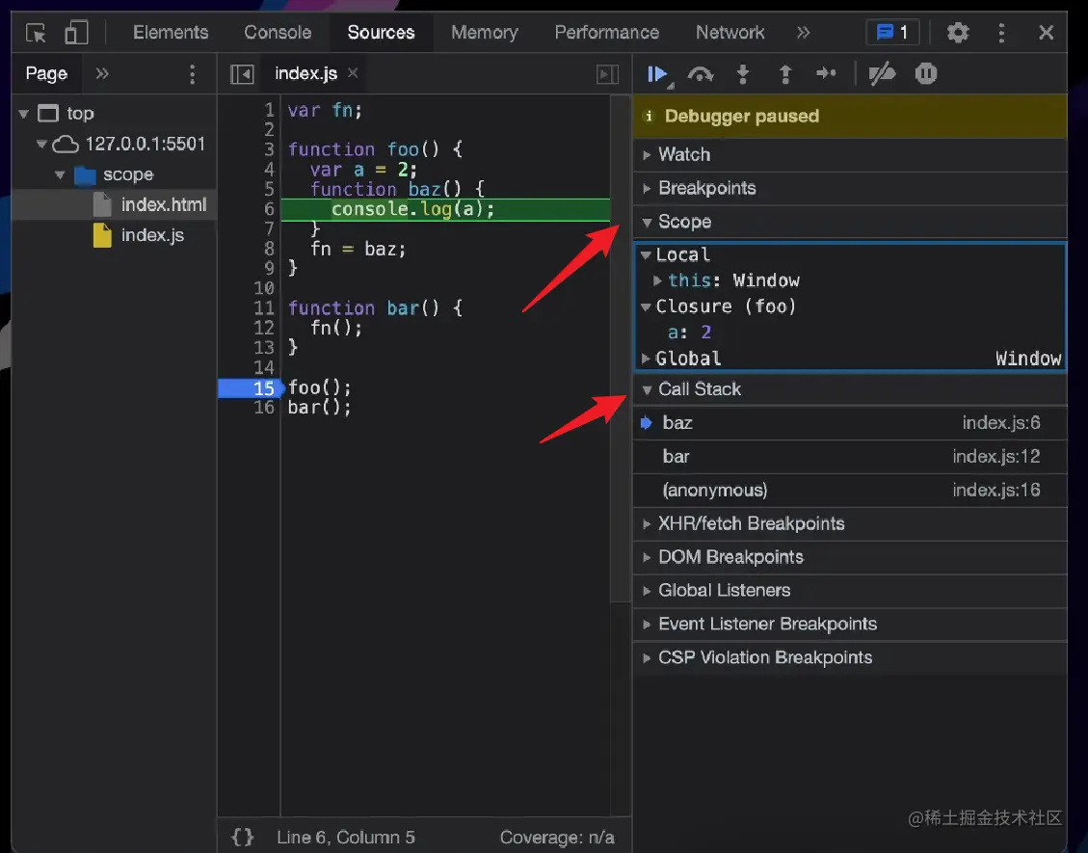
Task: Click the Step icon
Action: click(x=826, y=73)
